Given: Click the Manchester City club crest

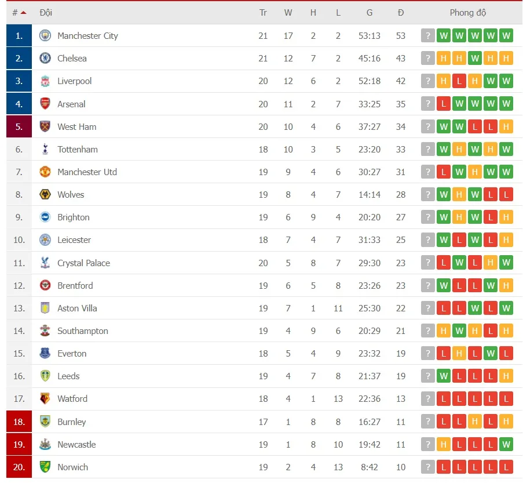Looking at the screenshot, I should (x=45, y=35).
